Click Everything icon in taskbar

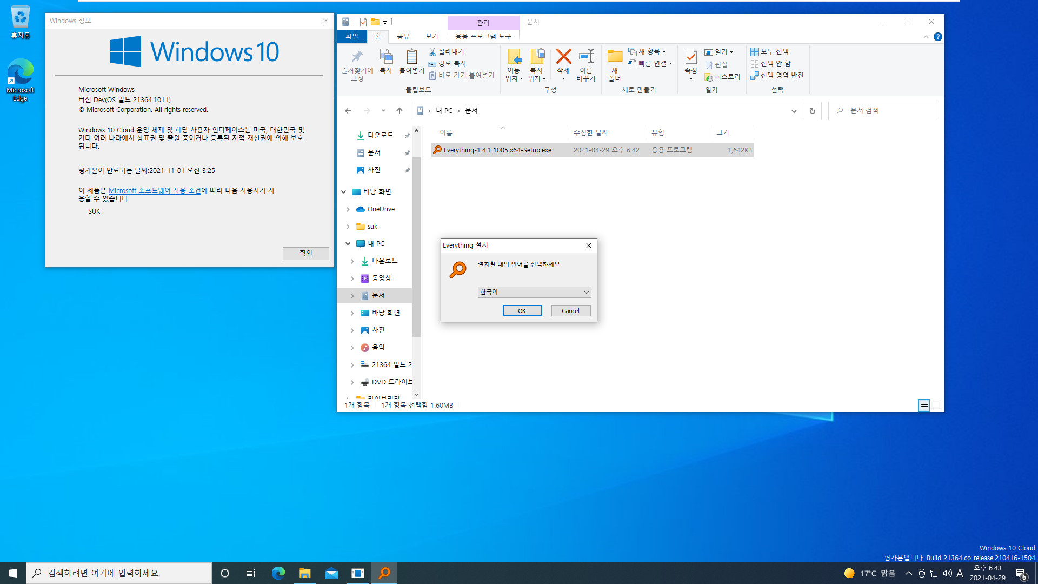[x=384, y=573]
